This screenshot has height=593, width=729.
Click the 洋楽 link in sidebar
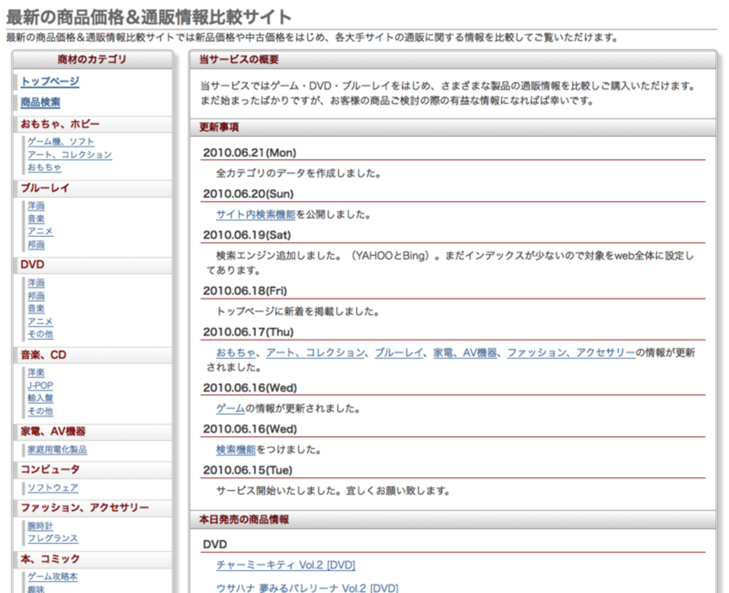pyautogui.click(x=36, y=372)
